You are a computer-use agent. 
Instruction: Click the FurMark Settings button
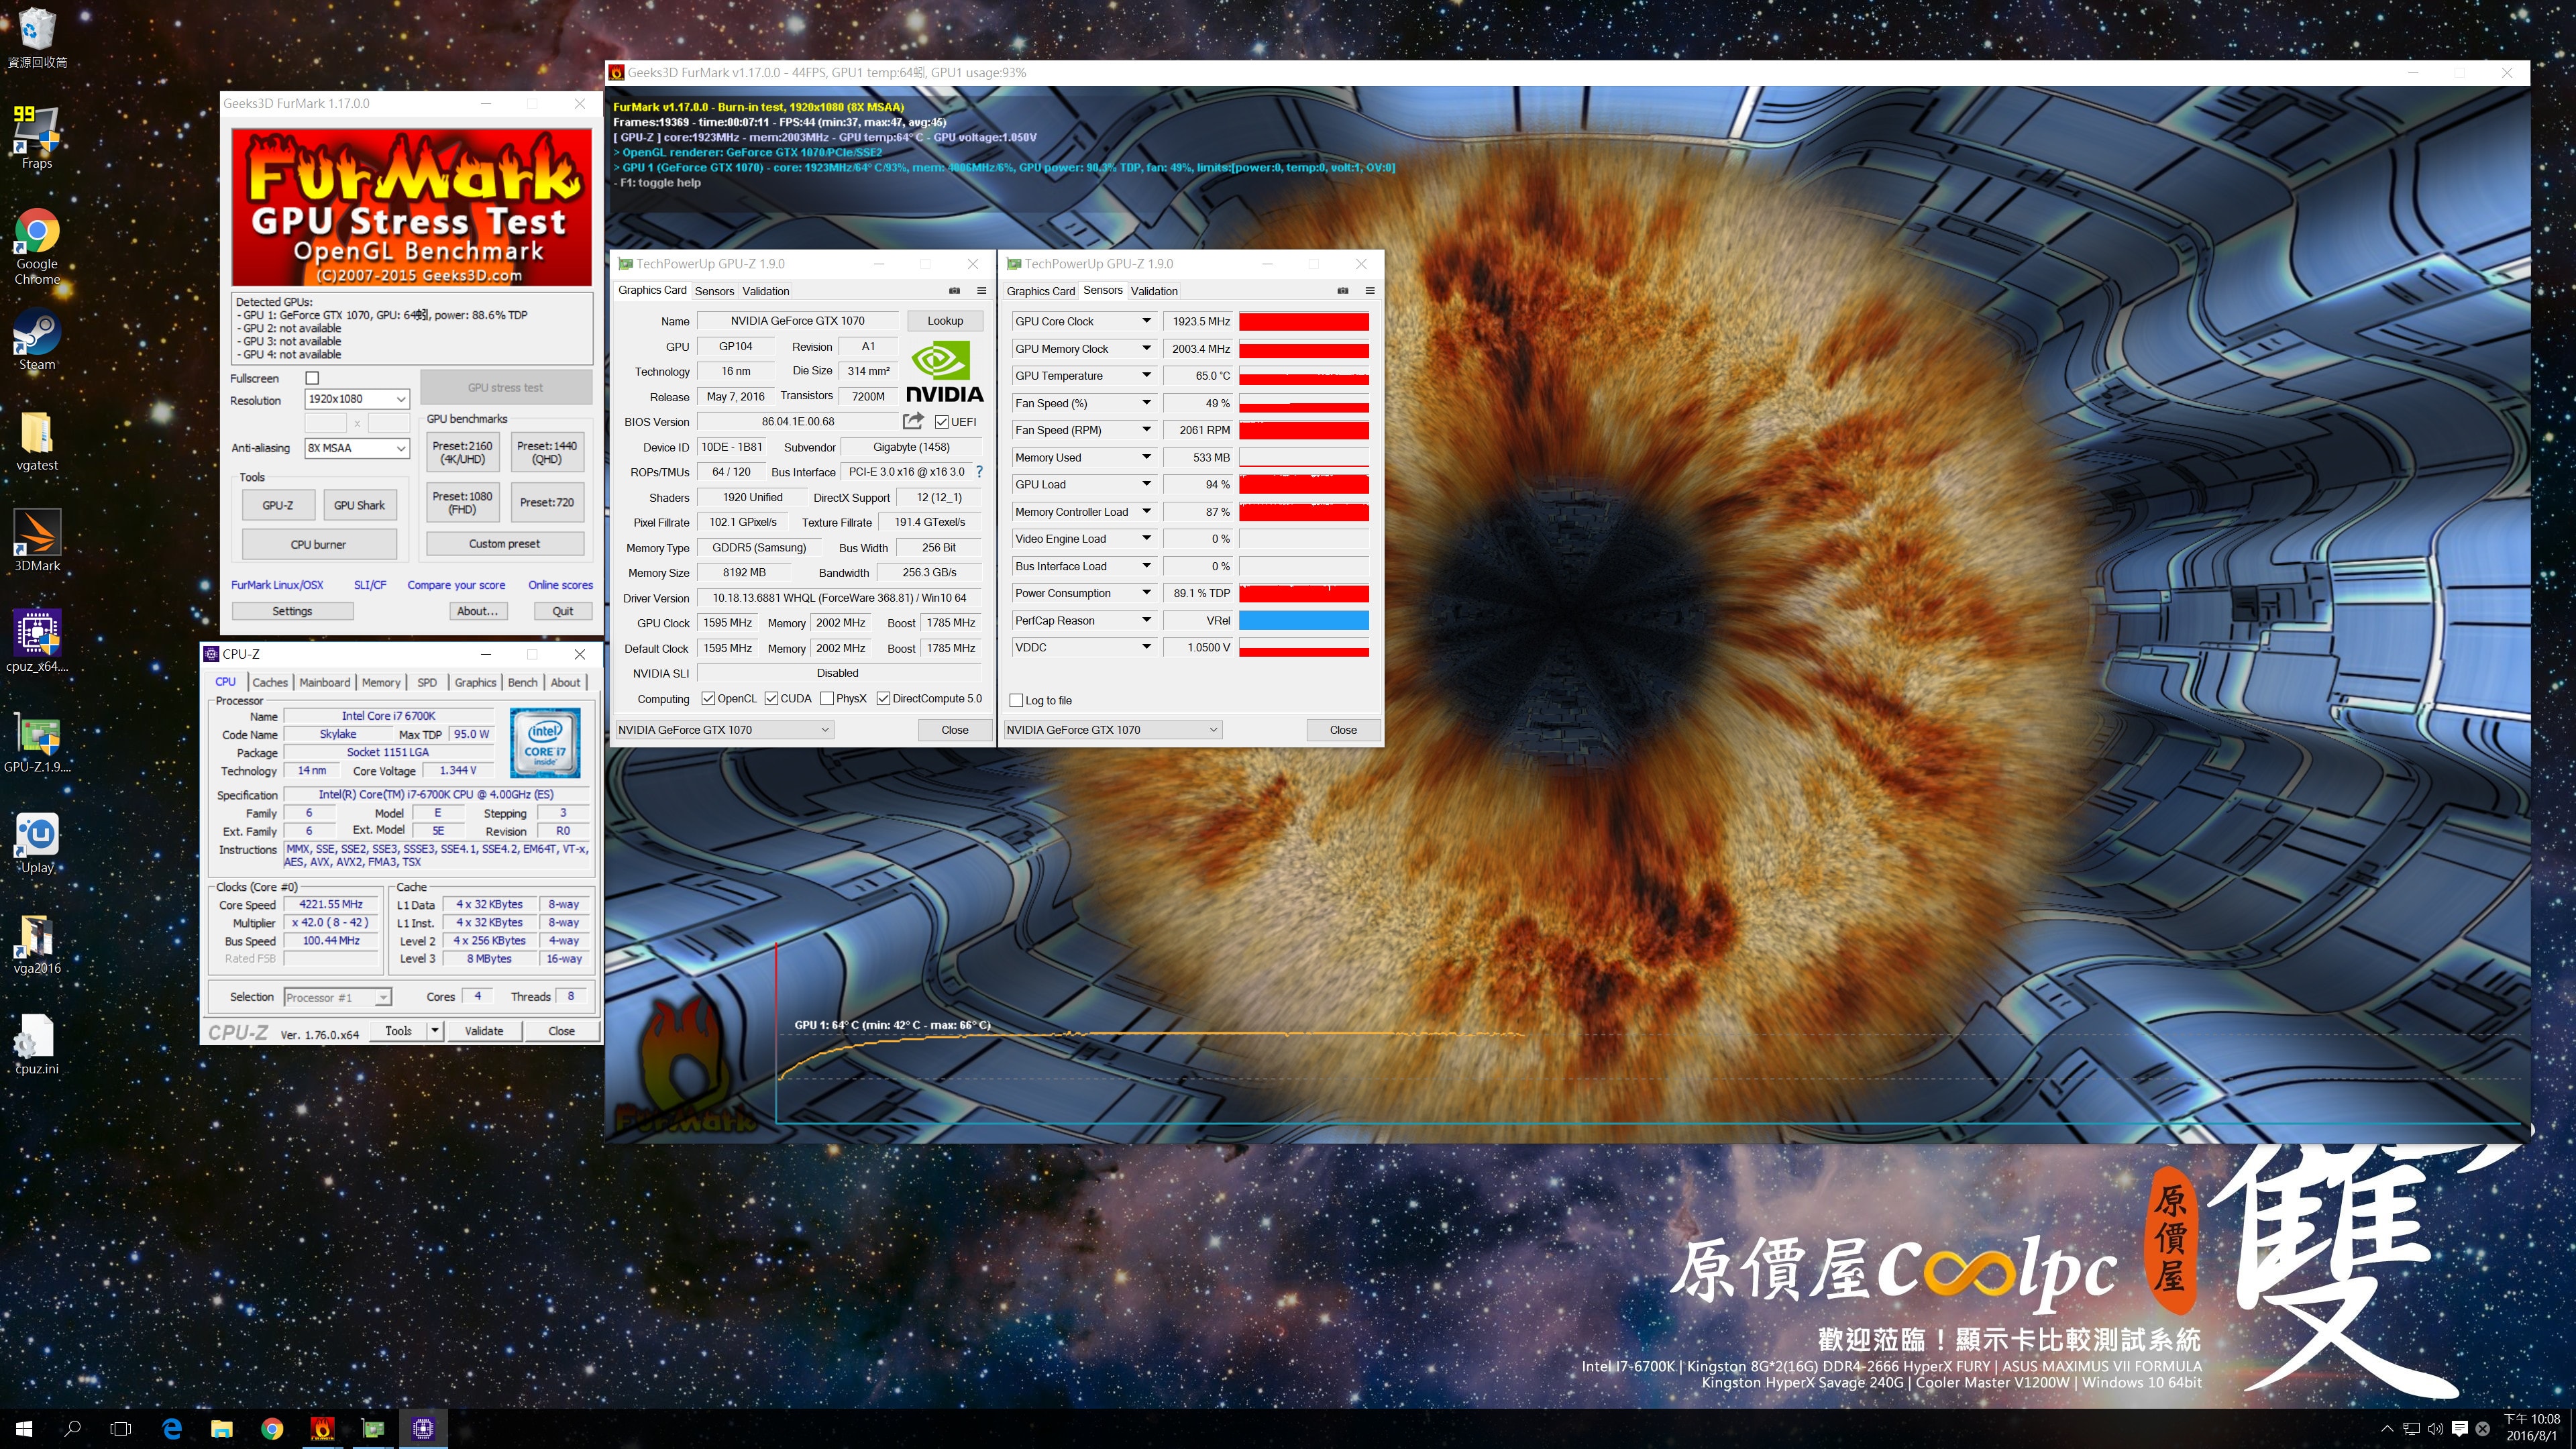point(292,611)
